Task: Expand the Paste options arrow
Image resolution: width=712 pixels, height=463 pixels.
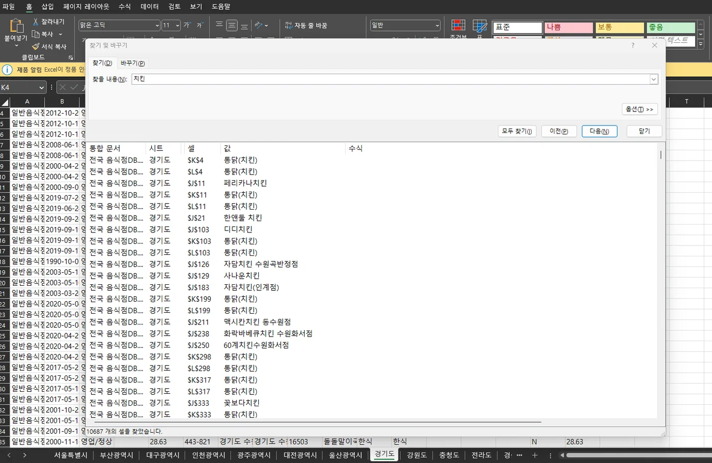Action: pos(16,46)
